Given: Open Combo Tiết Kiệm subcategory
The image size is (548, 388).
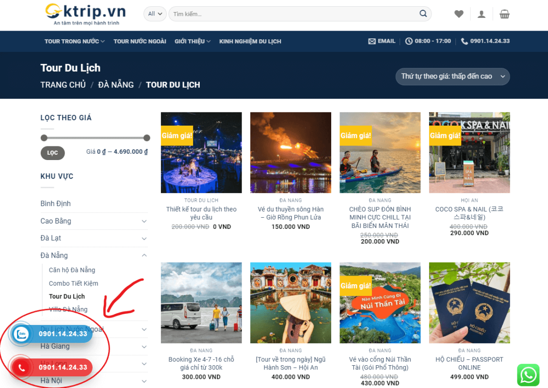Looking at the screenshot, I should 73,283.
